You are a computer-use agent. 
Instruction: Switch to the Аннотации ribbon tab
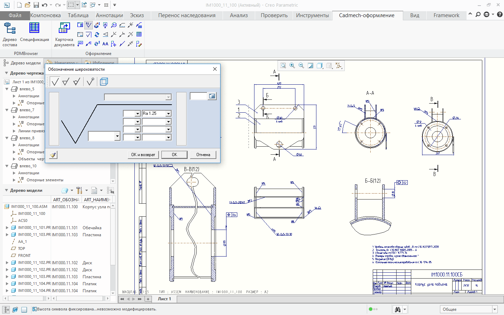109,15
